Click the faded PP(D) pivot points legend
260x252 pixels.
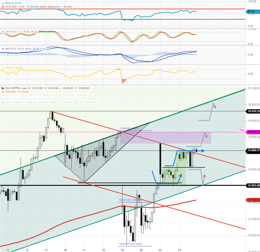point(50,103)
